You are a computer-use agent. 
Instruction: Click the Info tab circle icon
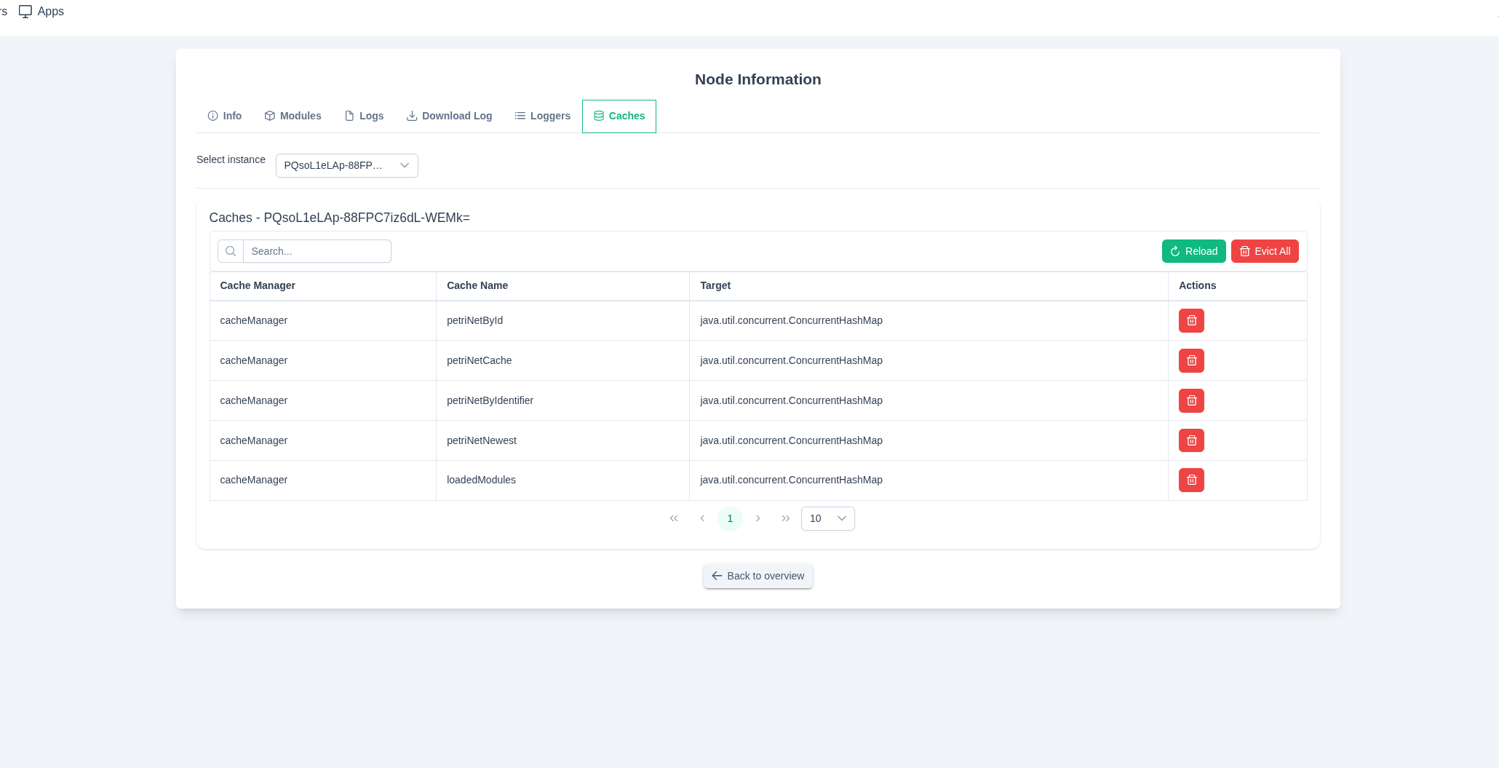coord(212,116)
